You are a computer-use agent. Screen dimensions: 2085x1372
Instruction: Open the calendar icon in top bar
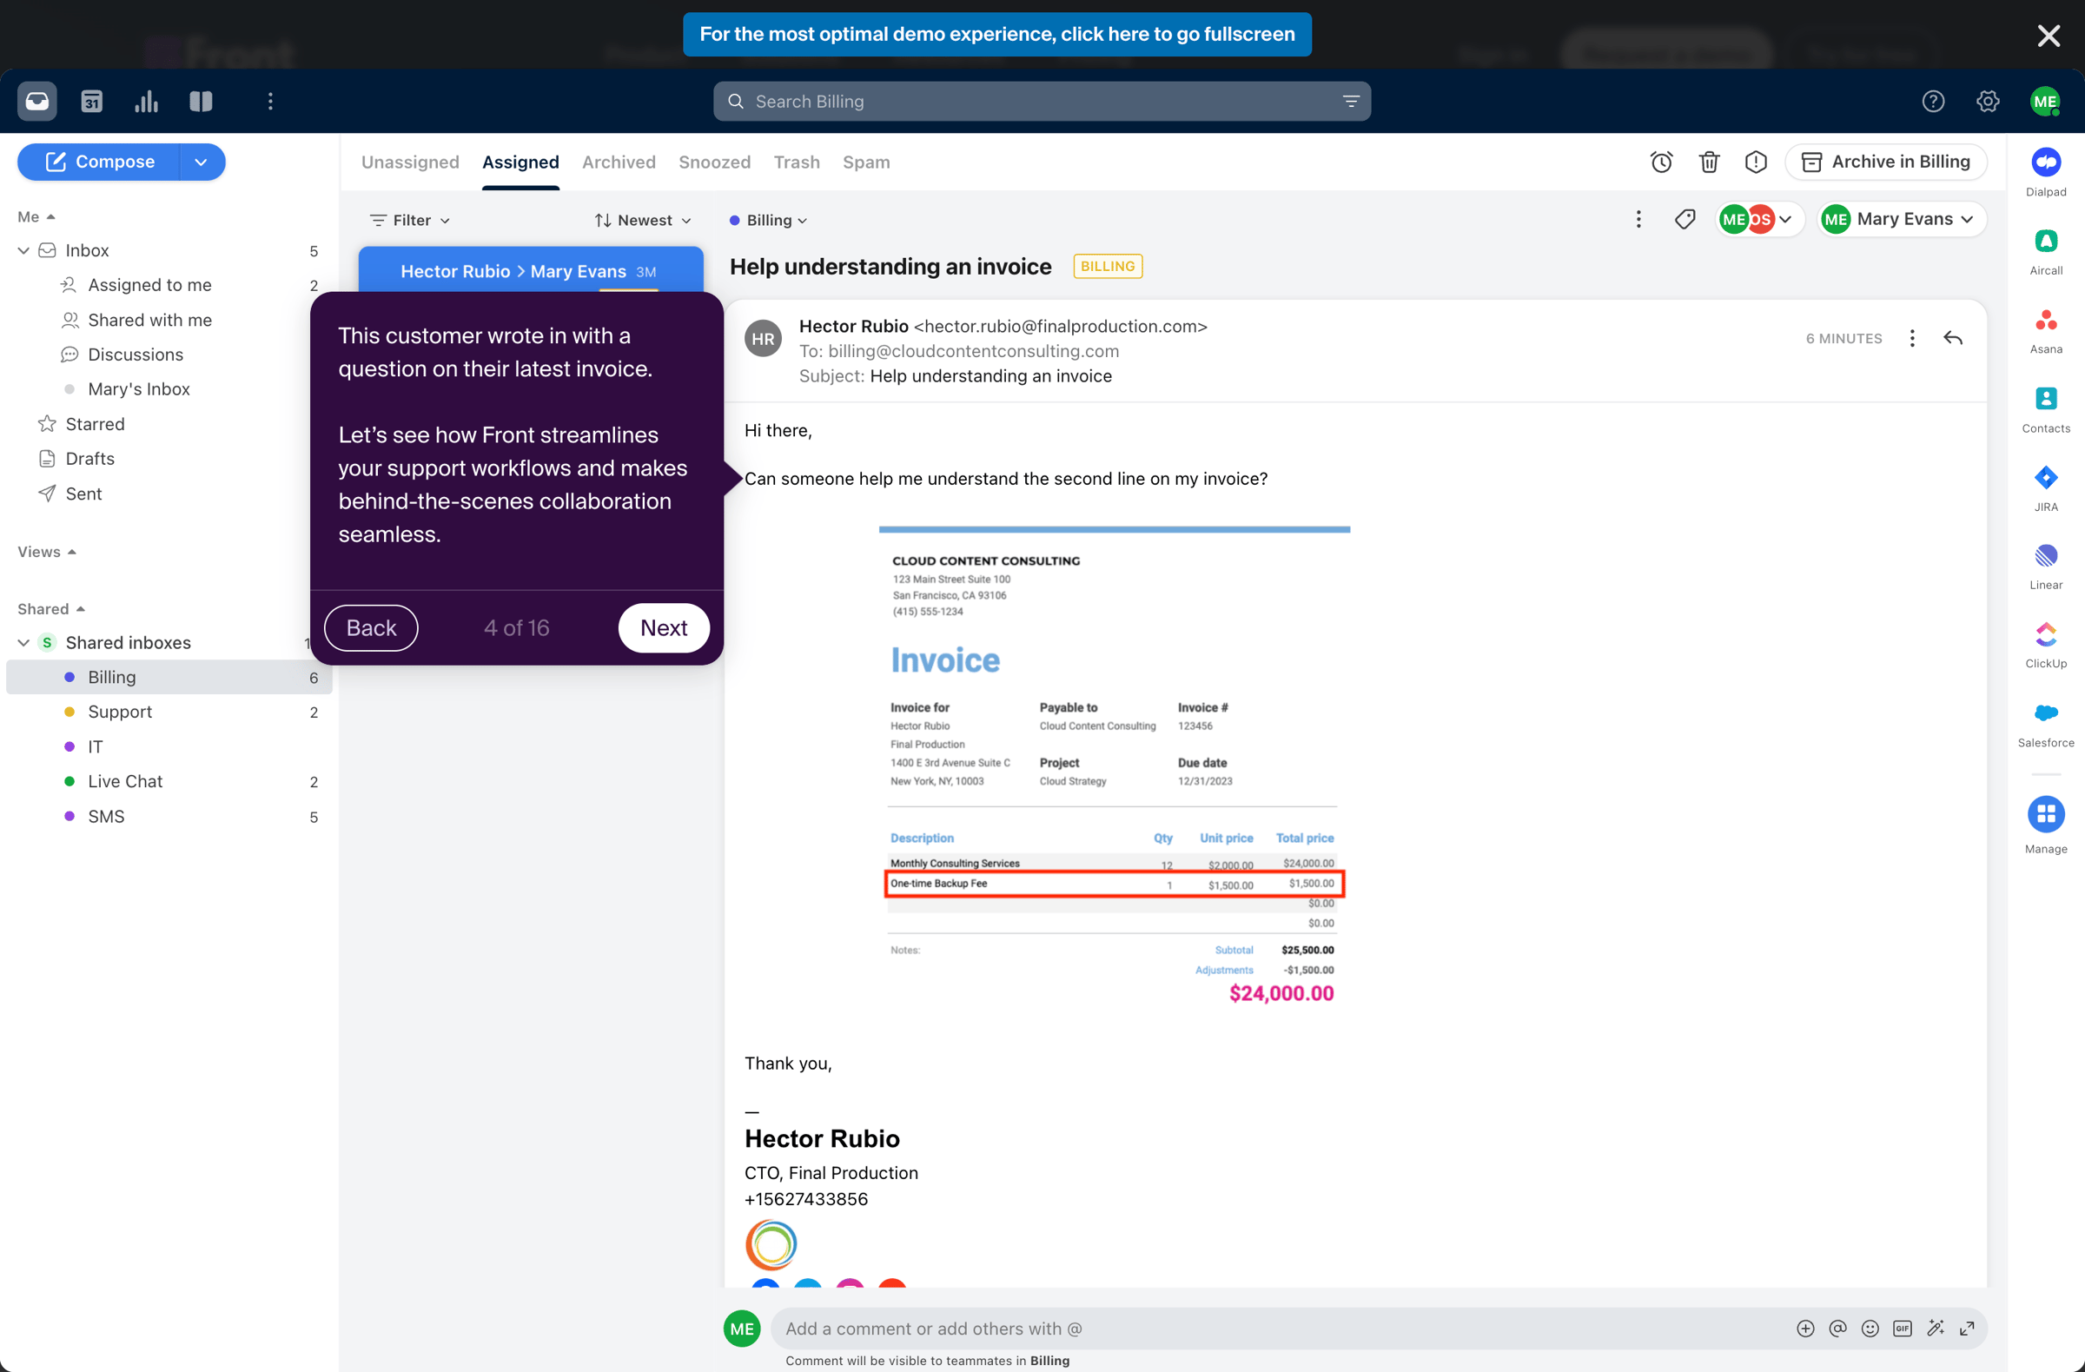click(x=92, y=102)
